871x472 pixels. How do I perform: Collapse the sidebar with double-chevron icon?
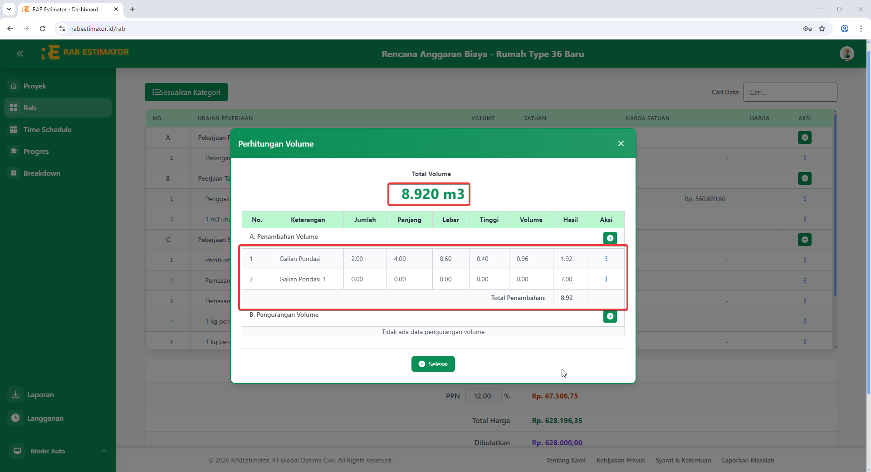coord(20,54)
